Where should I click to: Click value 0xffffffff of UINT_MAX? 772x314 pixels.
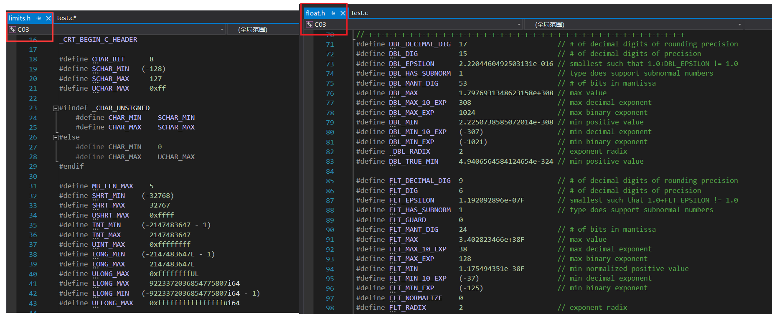click(170, 245)
